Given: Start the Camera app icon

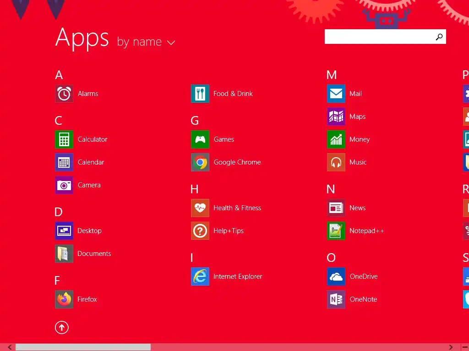Looking at the screenshot, I should point(64,185).
